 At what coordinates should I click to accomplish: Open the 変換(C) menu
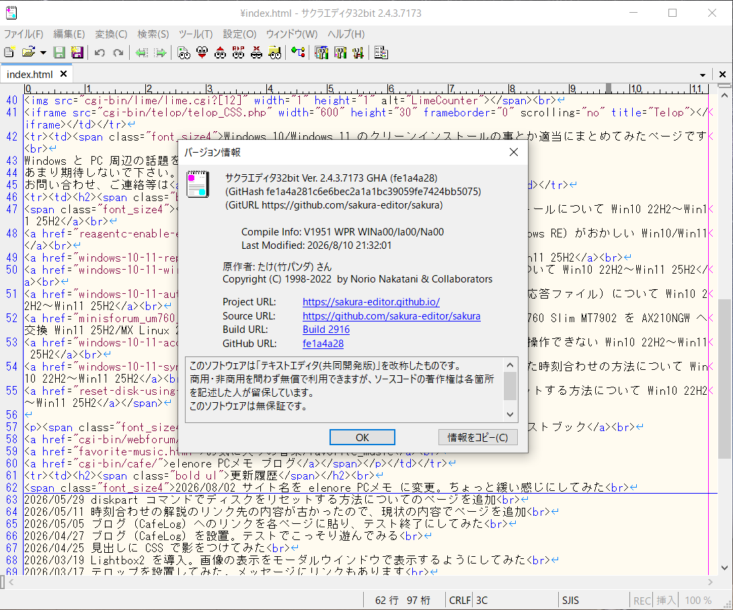click(x=111, y=34)
